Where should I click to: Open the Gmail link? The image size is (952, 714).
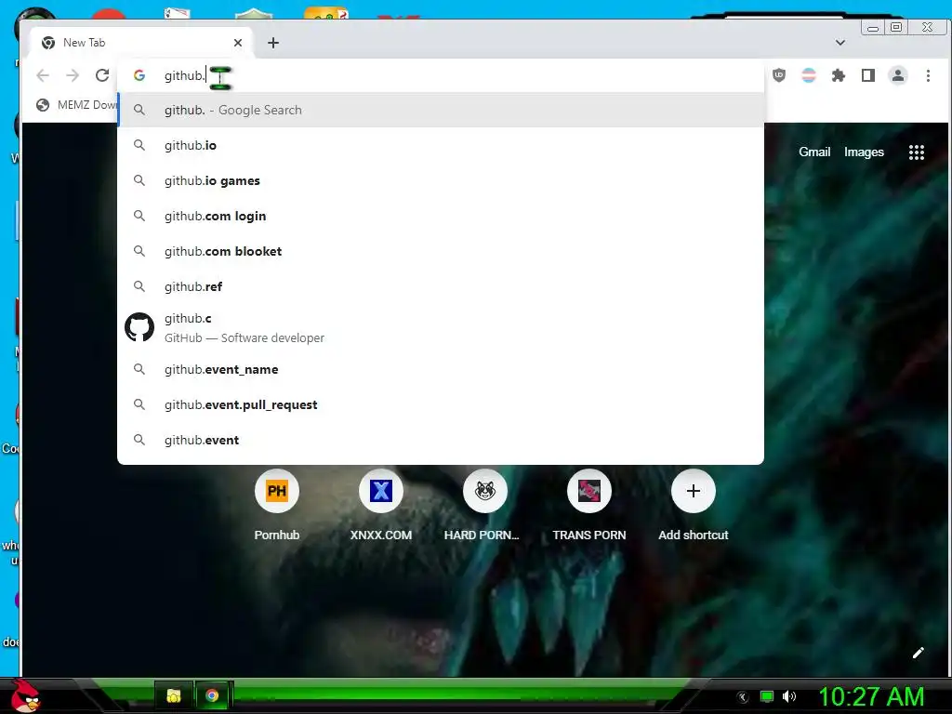coord(814,152)
